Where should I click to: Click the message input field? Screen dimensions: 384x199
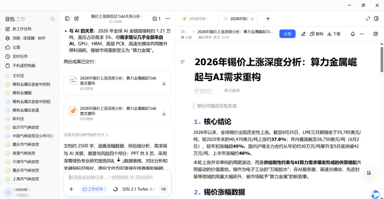point(117,177)
